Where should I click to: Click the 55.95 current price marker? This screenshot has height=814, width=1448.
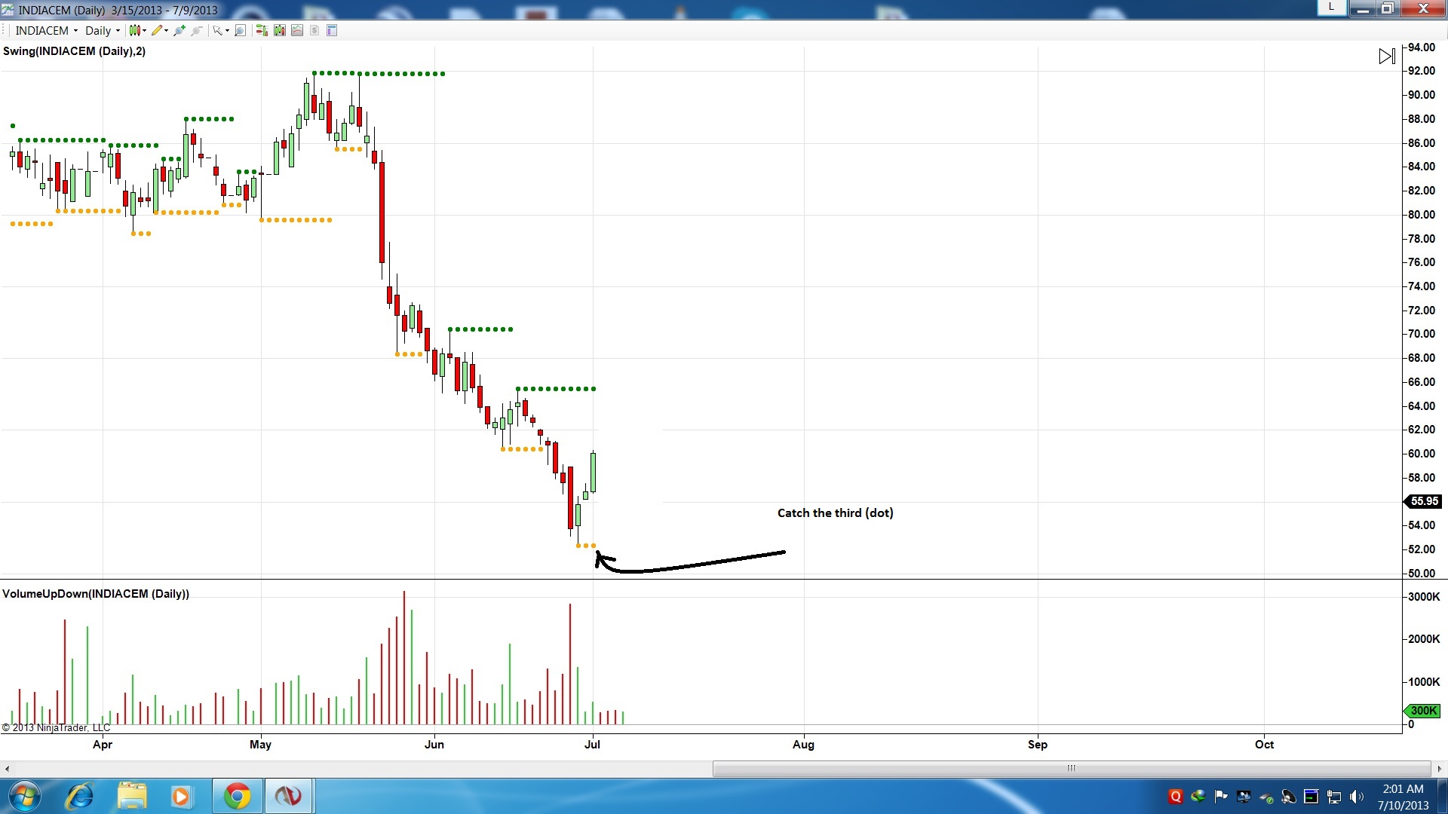1423,501
